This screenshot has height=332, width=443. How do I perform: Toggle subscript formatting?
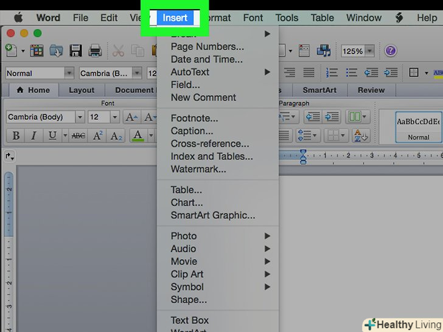pyautogui.click(x=116, y=136)
